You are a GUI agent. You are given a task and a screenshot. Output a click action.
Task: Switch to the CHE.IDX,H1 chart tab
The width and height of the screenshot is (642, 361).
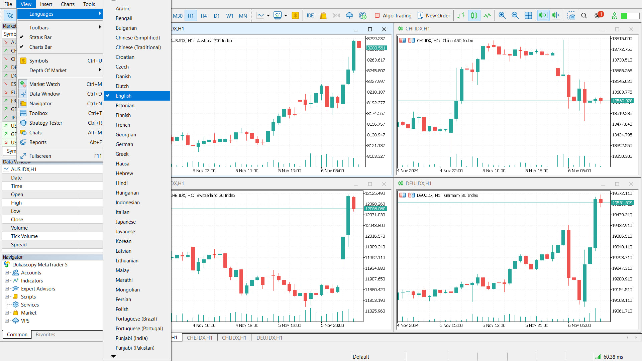coord(200,338)
